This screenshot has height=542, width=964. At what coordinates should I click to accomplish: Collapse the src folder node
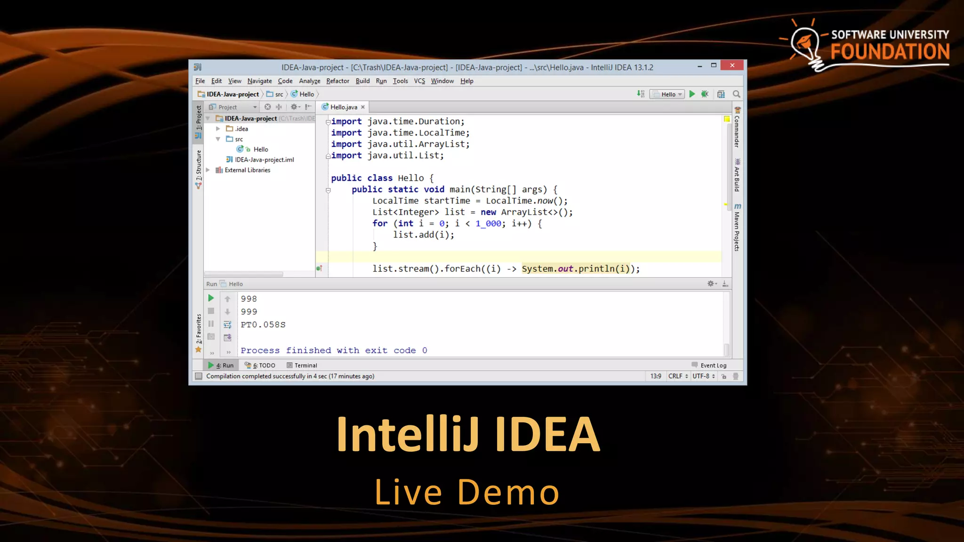click(218, 139)
